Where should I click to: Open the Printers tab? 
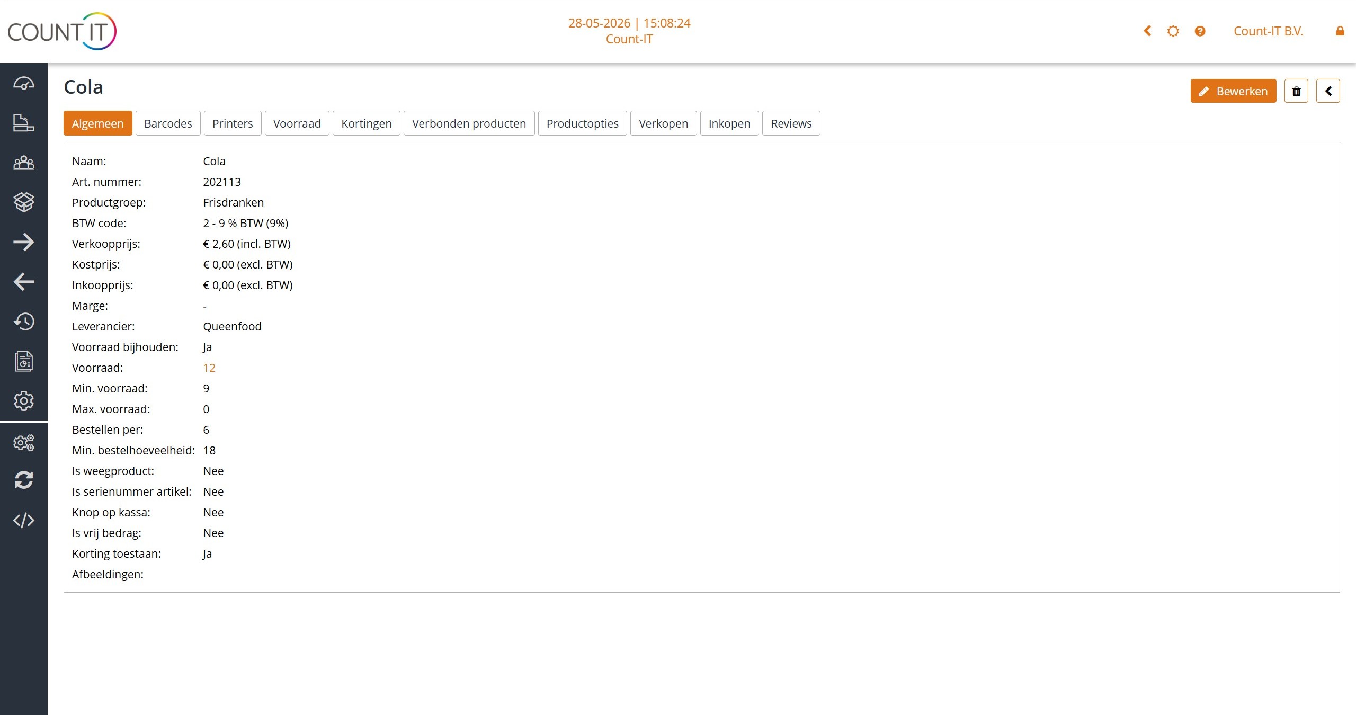coord(233,123)
